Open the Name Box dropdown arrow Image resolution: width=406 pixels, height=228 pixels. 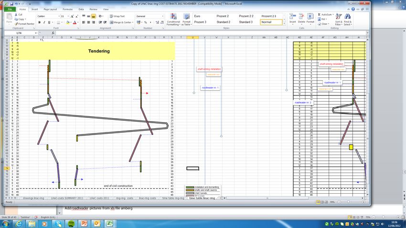coord(36,33)
